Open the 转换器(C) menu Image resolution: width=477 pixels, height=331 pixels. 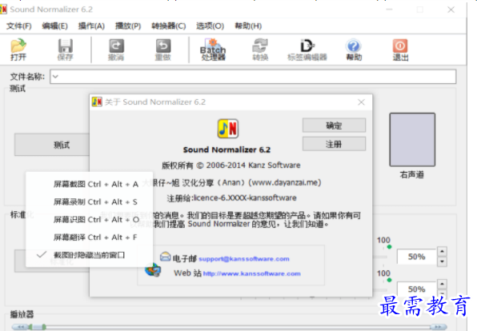169,26
